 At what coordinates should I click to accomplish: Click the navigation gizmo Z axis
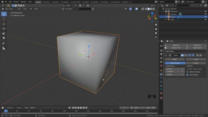[x=152, y=13]
